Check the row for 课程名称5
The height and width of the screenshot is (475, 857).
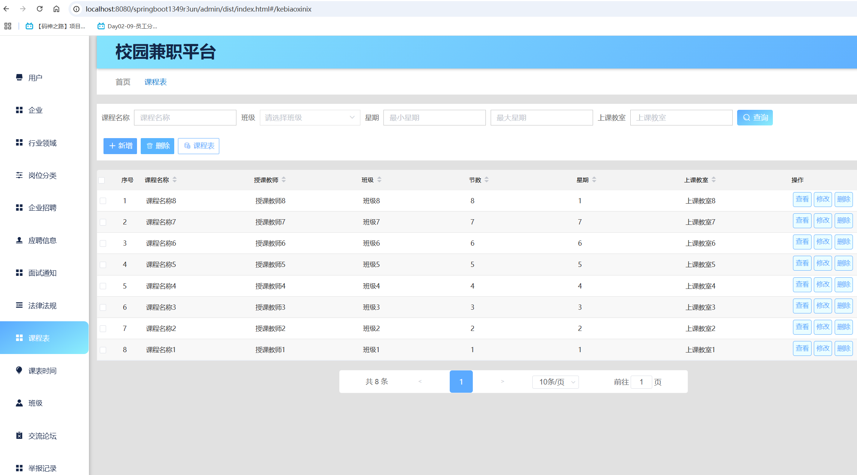[103, 265]
